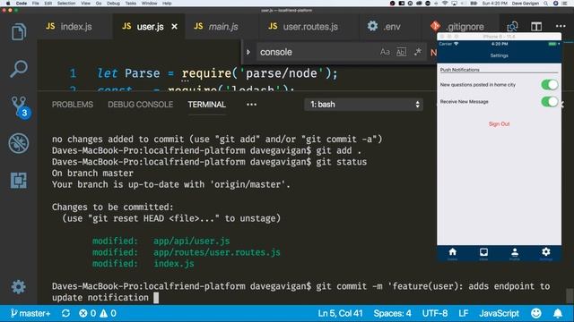Toggle Use Regular Expression in find widget
574x322 pixels.
pos(418,52)
